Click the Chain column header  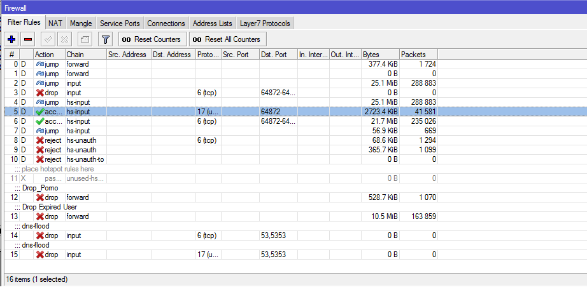tap(86, 55)
